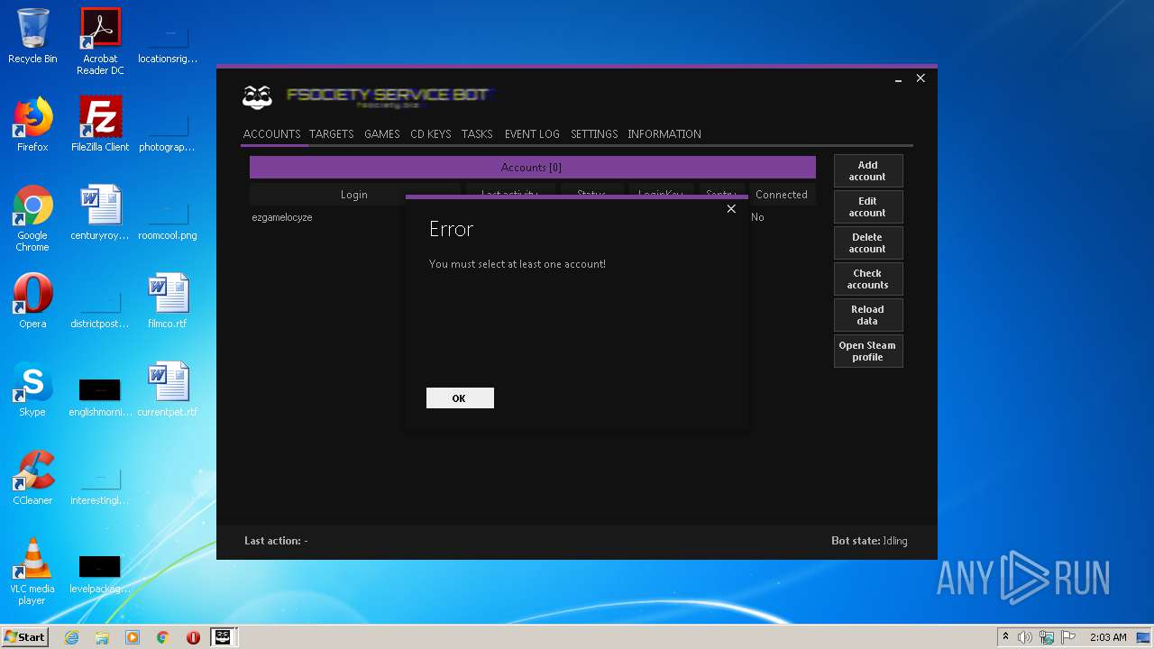Screen dimensions: 1154x649
Task: Click the FSociety mask logo icon
Action: point(258,96)
